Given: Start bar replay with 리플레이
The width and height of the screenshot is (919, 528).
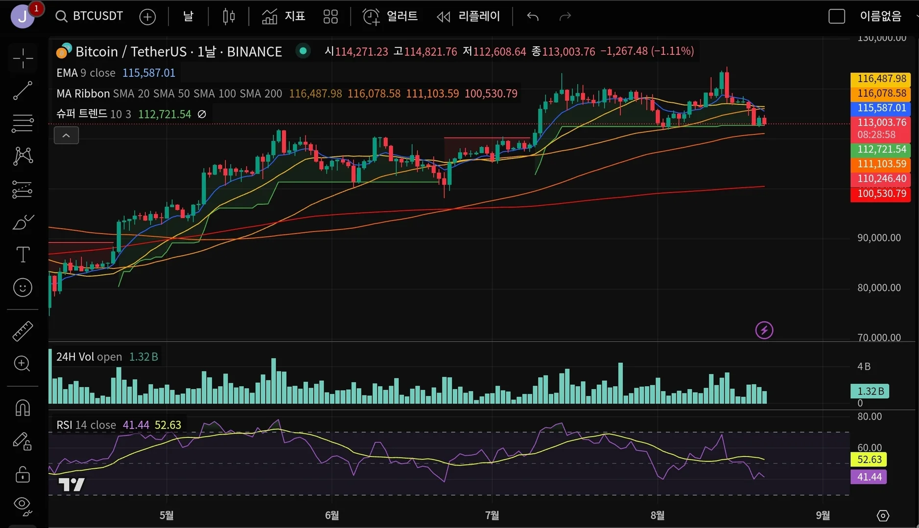Looking at the screenshot, I should (x=469, y=17).
